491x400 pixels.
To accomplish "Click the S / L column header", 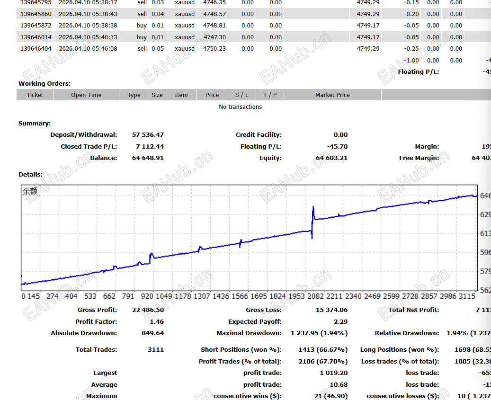I will click(242, 95).
